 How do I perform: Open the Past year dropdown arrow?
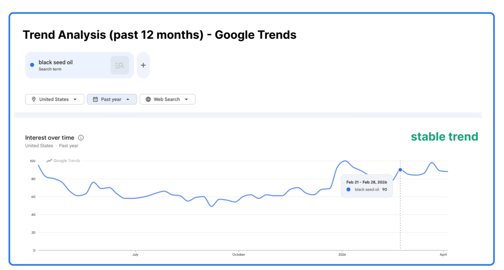click(128, 100)
